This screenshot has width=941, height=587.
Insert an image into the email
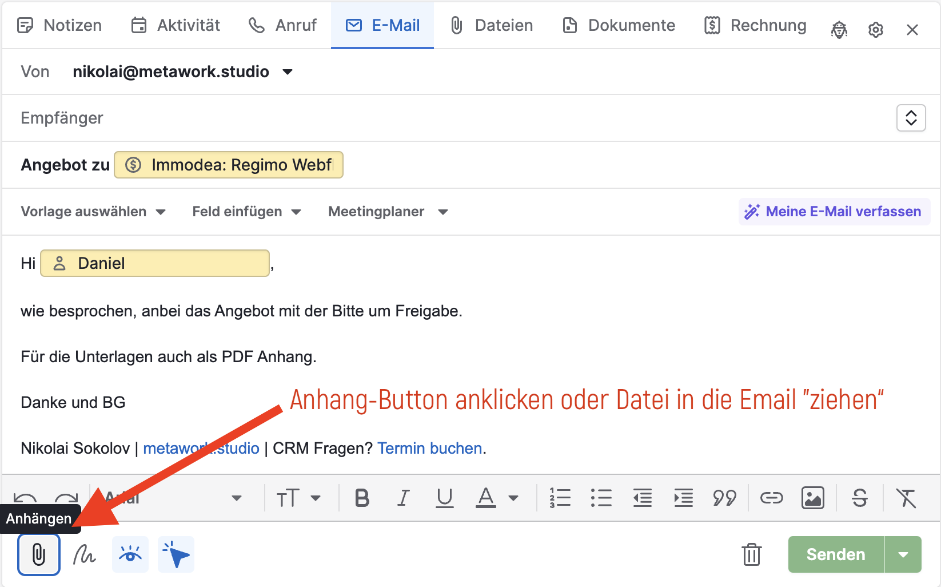pos(812,498)
